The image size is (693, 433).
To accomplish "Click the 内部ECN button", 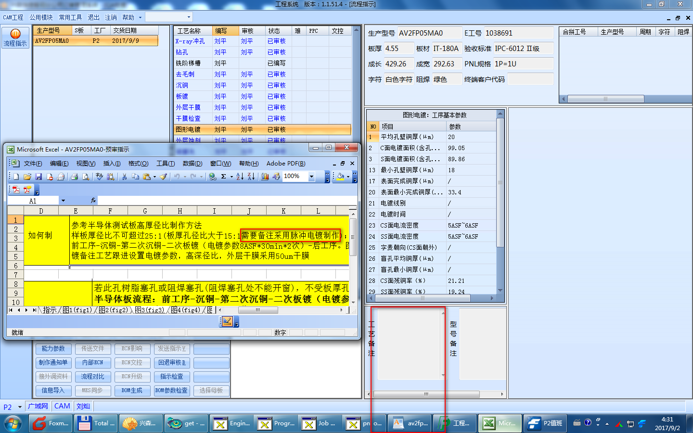I will (93, 362).
